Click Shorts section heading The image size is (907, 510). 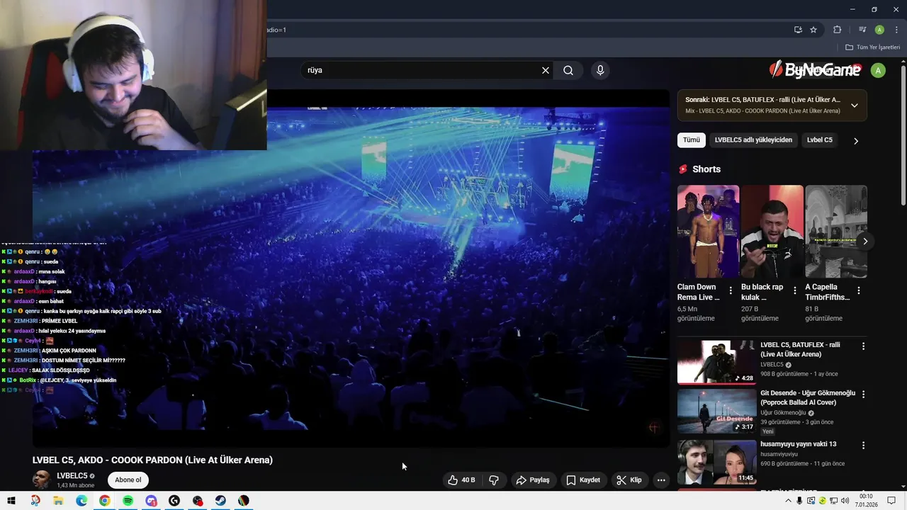click(706, 169)
